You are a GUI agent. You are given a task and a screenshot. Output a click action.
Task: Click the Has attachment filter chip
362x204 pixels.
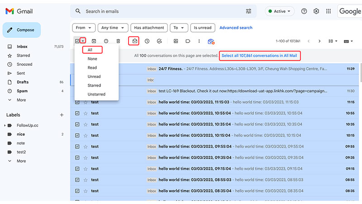click(x=149, y=28)
